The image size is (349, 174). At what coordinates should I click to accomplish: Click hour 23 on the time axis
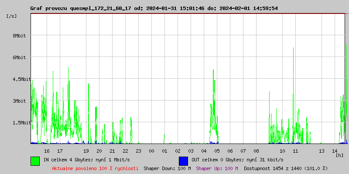coord(138,151)
